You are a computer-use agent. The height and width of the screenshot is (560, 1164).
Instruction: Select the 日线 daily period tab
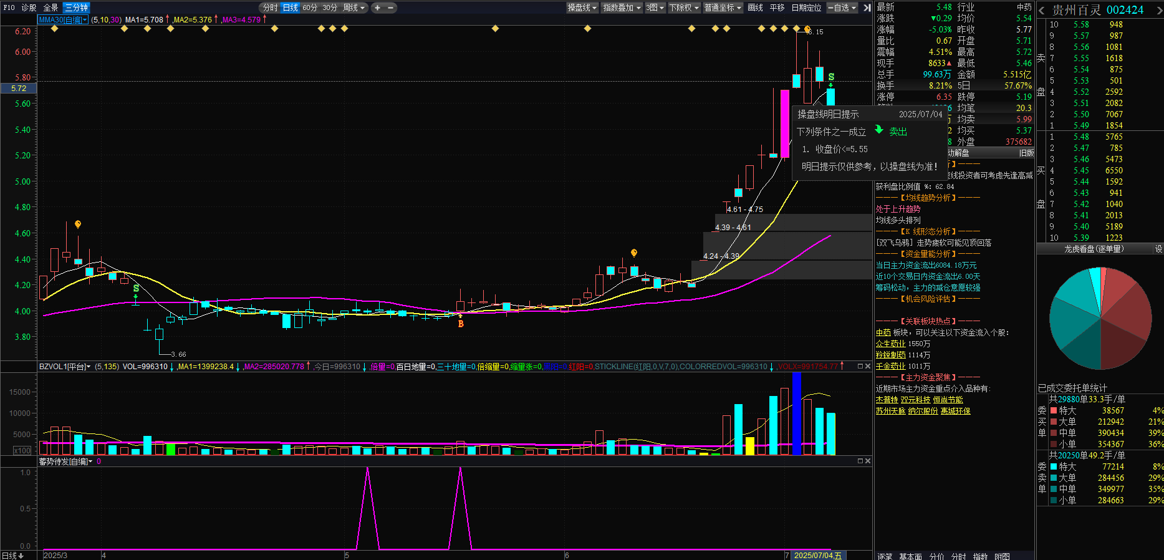click(290, 7)
